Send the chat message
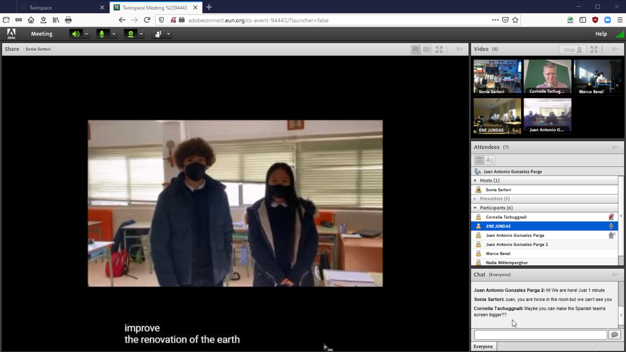This screenshot has width=626, height=352. tap(615, 335)
